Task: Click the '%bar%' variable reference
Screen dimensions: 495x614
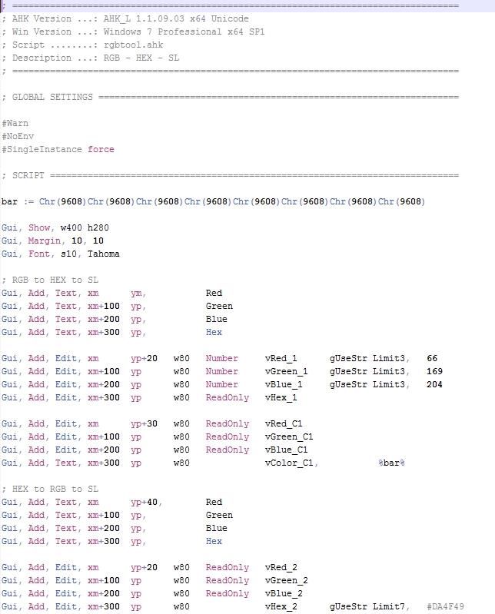Action: tap(391, 463)
